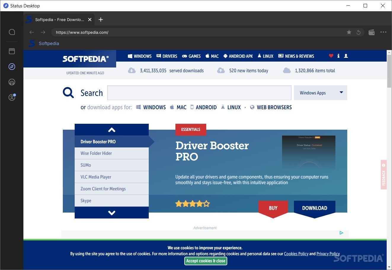
Task: Click the FEEDBACK side tab
Action: pyautogui.click(x=384, y=175)
